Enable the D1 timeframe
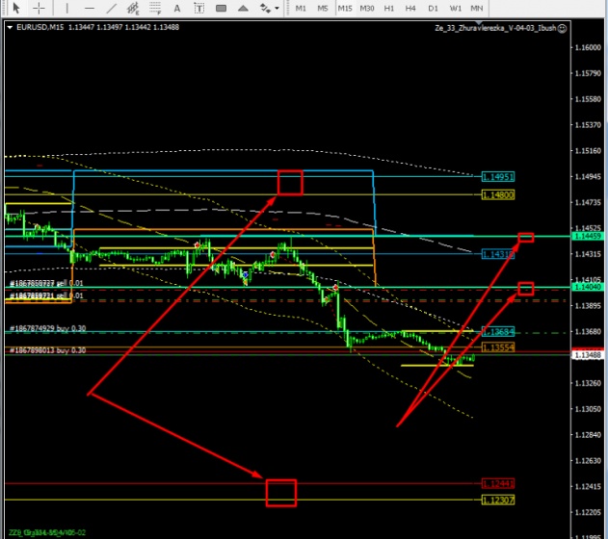This screenshot has width=608, height=539. pyautogui.click(x=434, y=8)
